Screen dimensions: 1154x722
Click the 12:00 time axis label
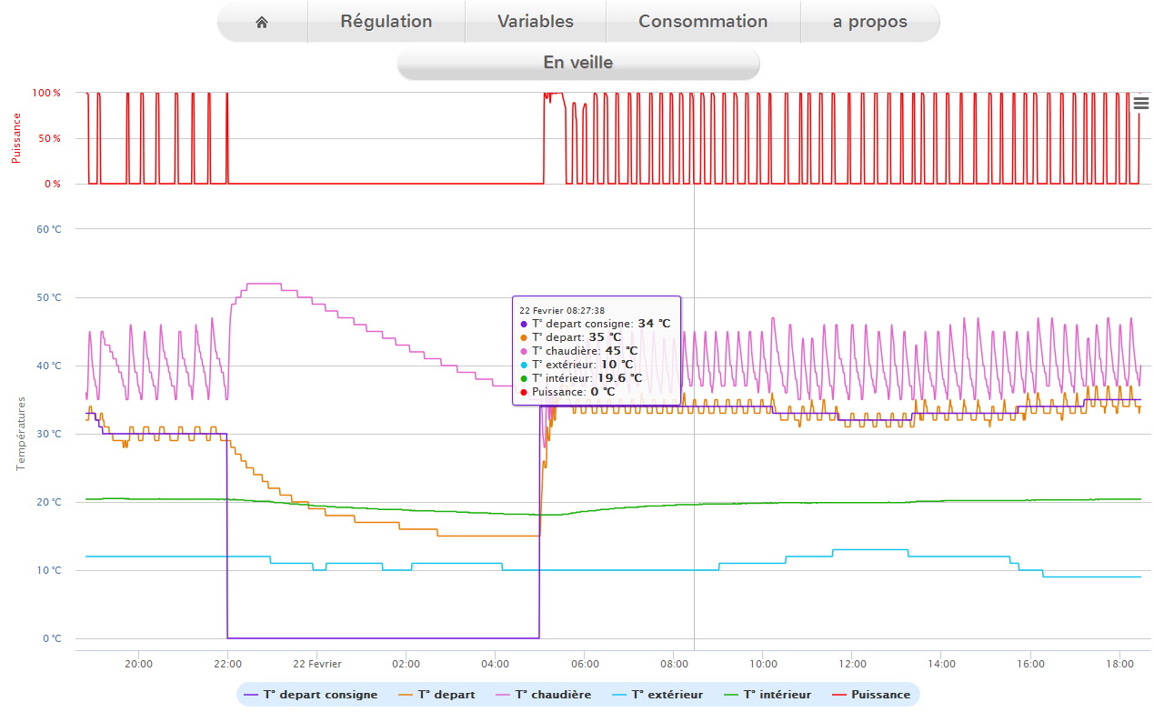[x=852, y=664]
